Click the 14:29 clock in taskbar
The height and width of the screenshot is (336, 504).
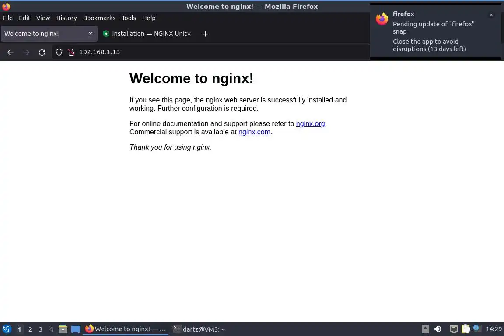click(x=493, y=329)
